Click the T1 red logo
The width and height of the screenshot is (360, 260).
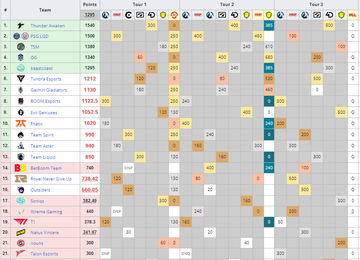[x=21, y=222]
